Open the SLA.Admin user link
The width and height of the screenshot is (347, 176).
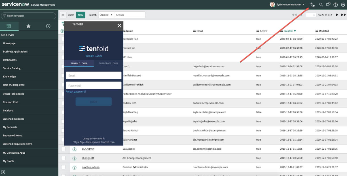[x=88, y=149]
